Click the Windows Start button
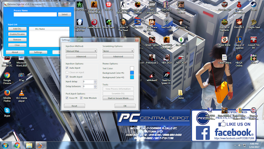 [5, 145]
